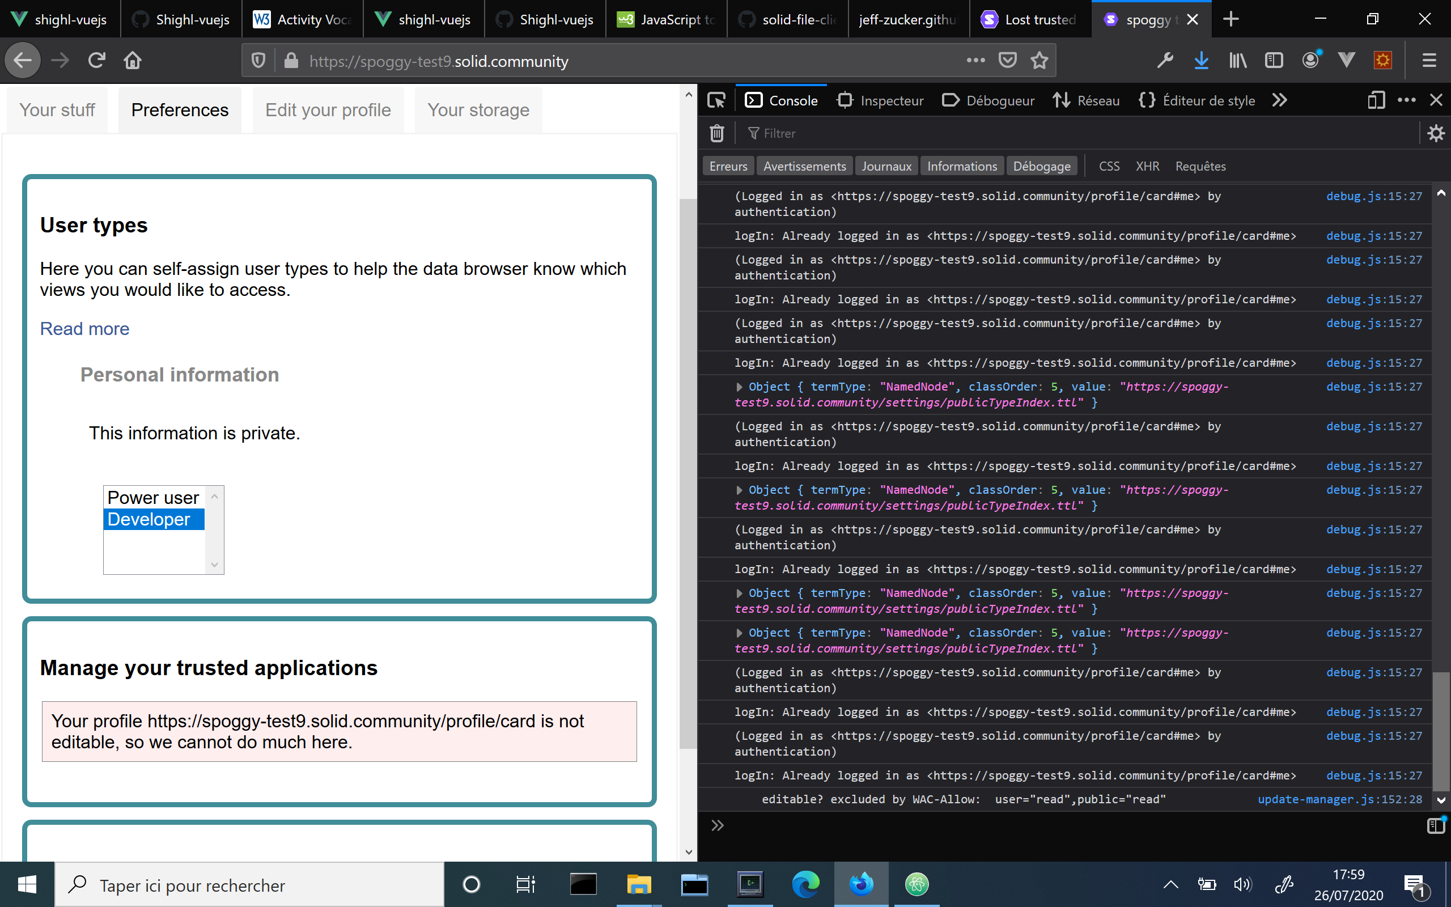Open the Réseau devtools tab
This screenshot has width=1451, height=907.
pos(1087,100)
